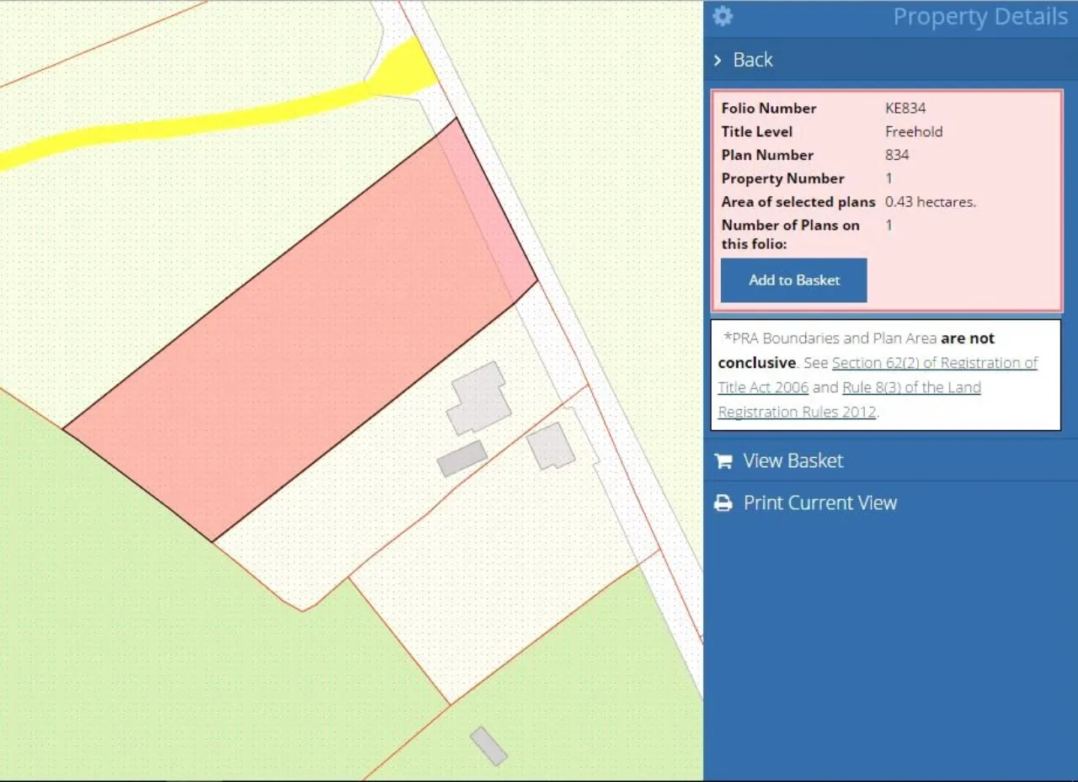Click the Freehold title level value
This screenshot has width=1078, height=782.
[913, 132]
